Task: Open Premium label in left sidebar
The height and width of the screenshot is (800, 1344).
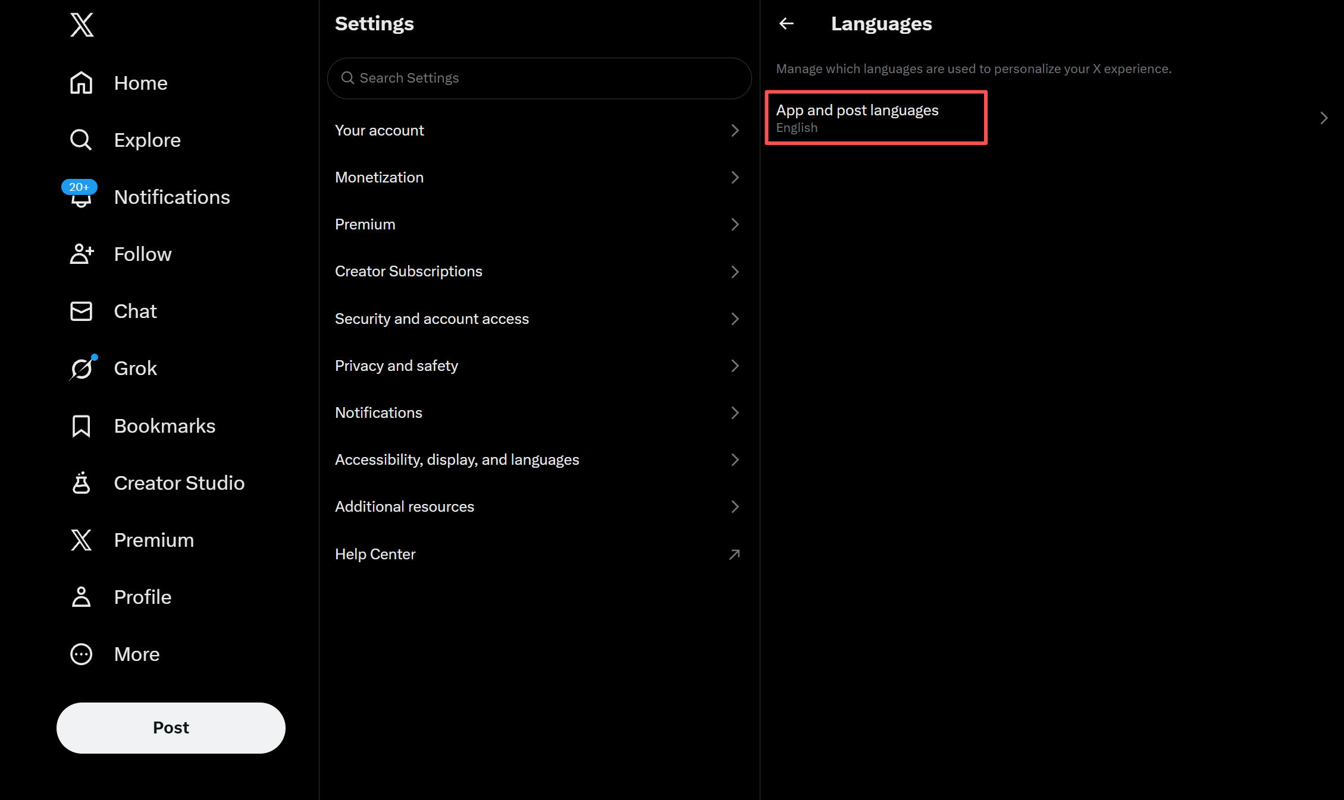Action: (154, 540)
